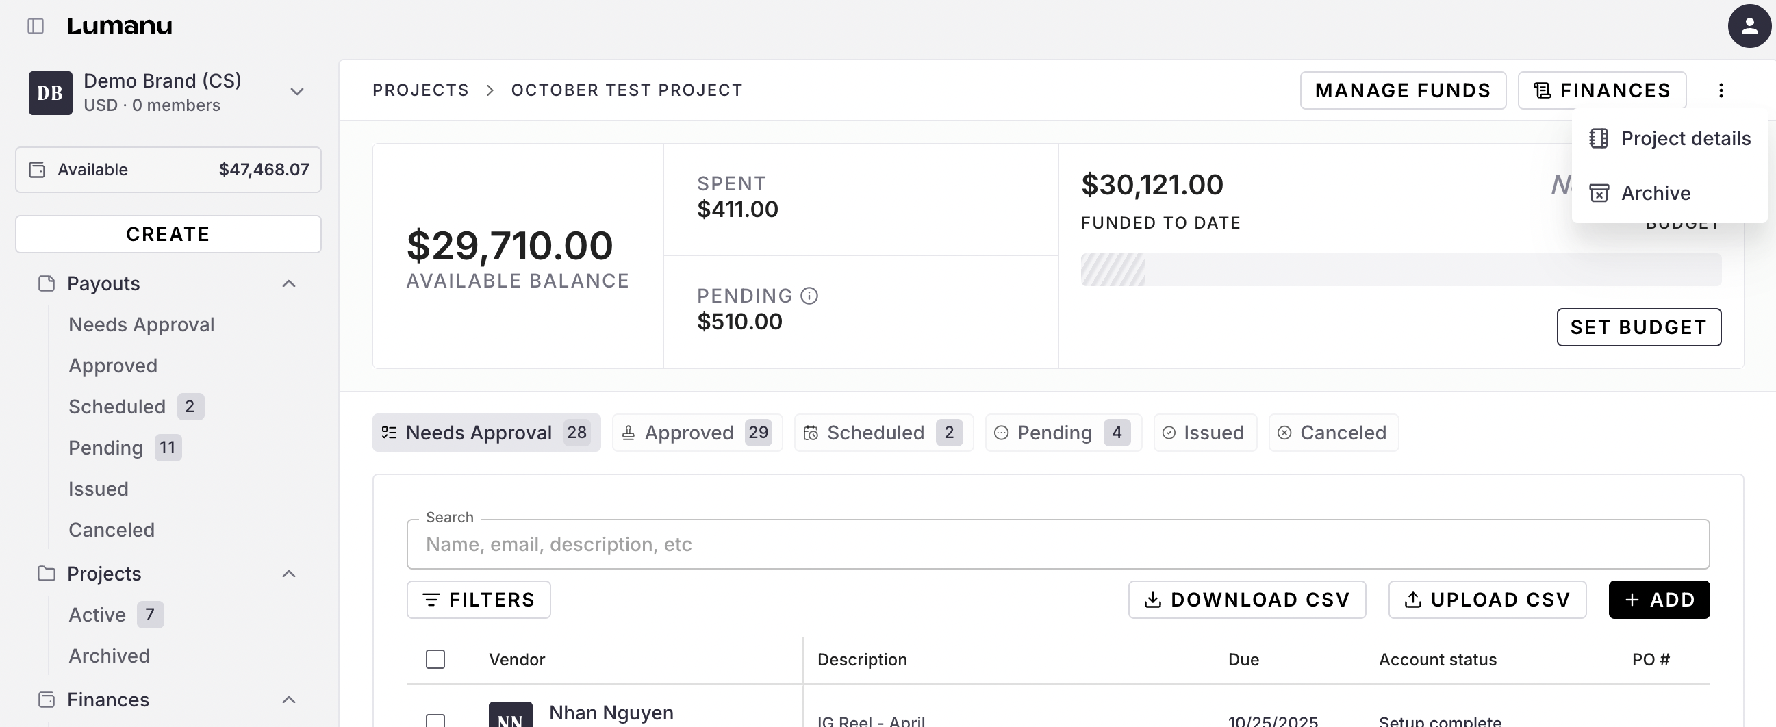The width and height of the screenshot is (1776, 727).
Task: Tick the Nhan Nguyen row checkbox
Action: [435, 720]
